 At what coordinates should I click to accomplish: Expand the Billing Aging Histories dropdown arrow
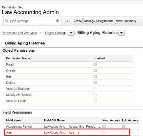coord(122,33)
